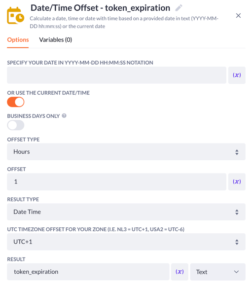Select the Options tab
Image resolution: width=252 pixels, height=287 pixels.
[x=18, y=40]
